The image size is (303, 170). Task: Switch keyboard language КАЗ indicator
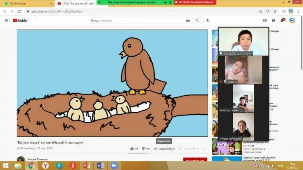coord(280,166)
